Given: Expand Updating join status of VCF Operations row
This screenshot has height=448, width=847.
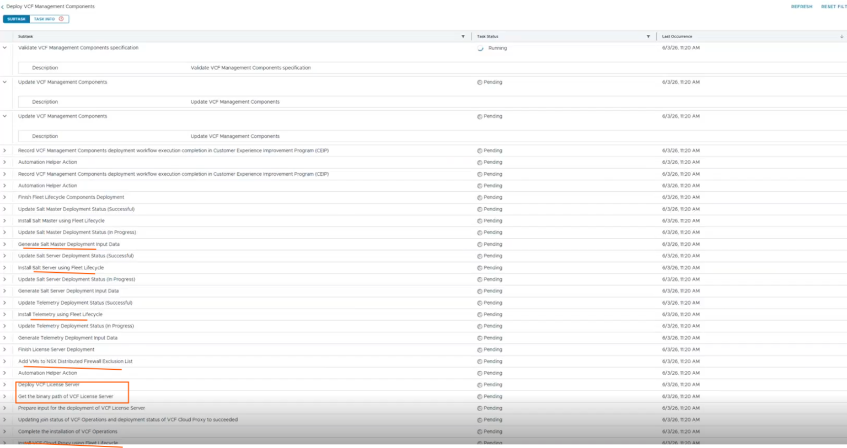Looking at the screenshot, I should pyautogui.click(x=5, y=420).
